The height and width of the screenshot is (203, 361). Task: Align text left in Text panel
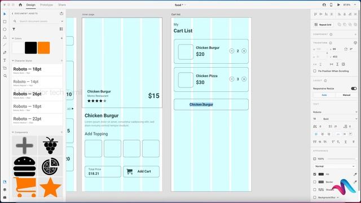point(316,134)
